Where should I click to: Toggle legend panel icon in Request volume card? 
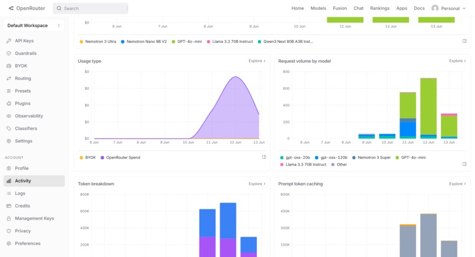click(464, 164)
